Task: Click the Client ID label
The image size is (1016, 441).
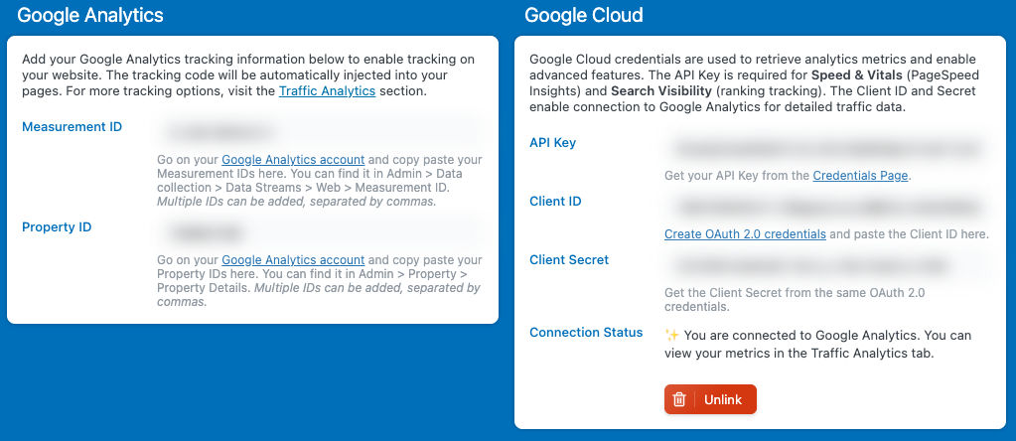Action: pyautogui.click(x=555, y=202)
